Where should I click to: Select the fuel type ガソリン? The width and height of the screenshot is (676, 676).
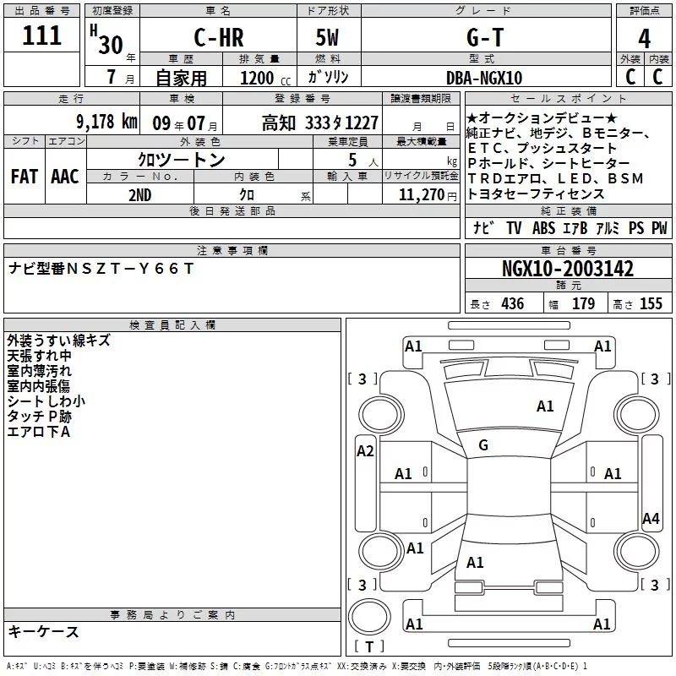tap(329, 78)
